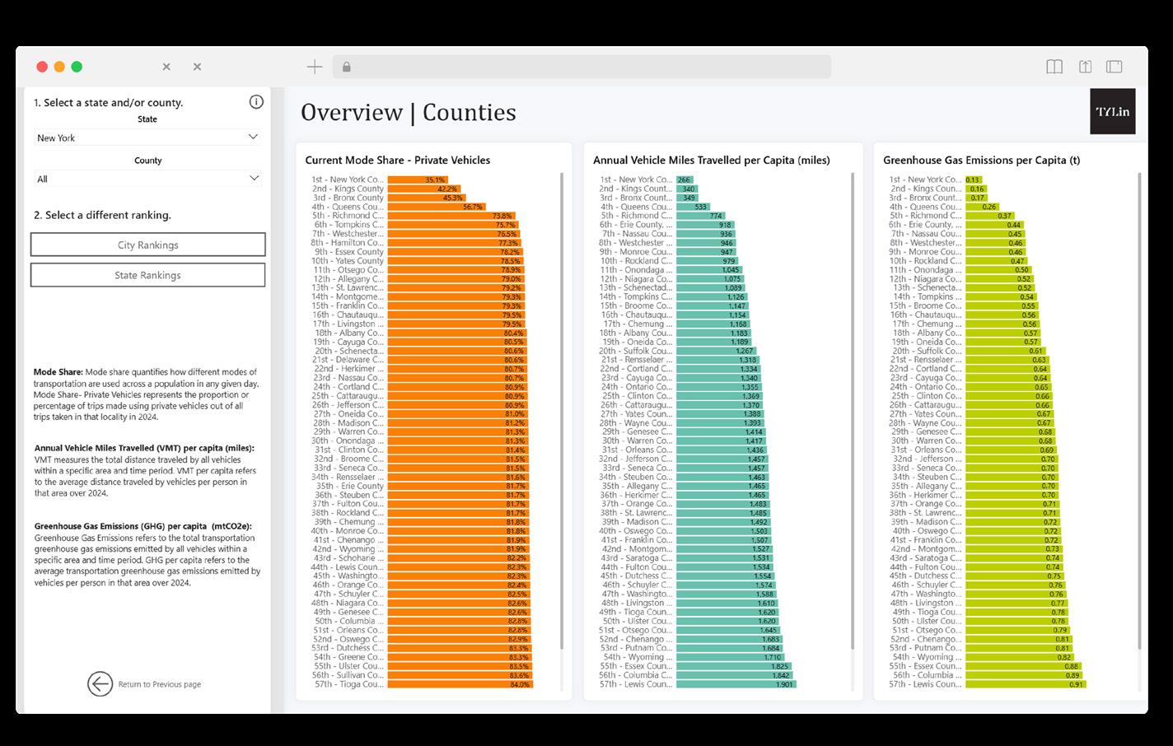The image size is (1173, 746).
Task: Click the Current Mode Share chart title
Action: click(398, 161)
